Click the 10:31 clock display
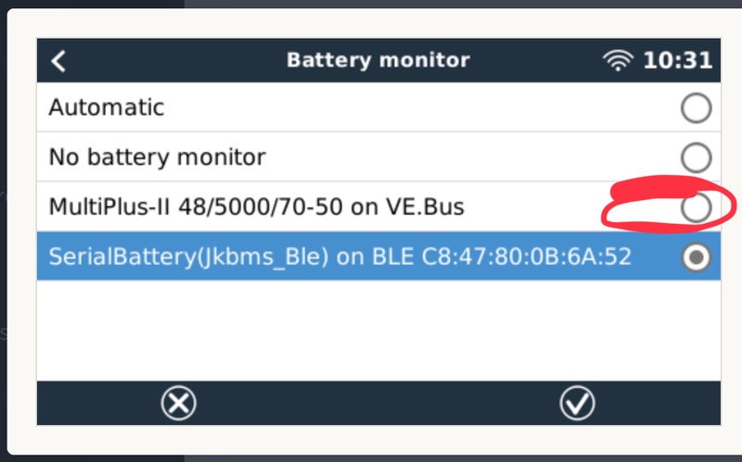 [x=678, y=61]
